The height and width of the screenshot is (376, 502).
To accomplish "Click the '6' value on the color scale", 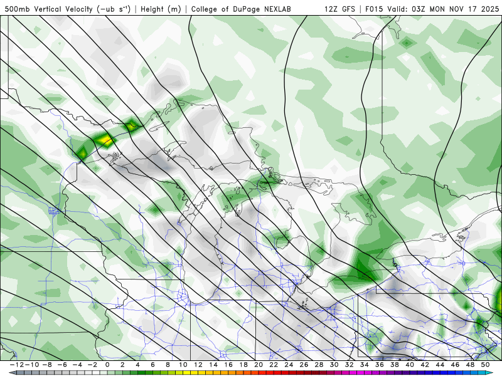I will tap(152, 365).
